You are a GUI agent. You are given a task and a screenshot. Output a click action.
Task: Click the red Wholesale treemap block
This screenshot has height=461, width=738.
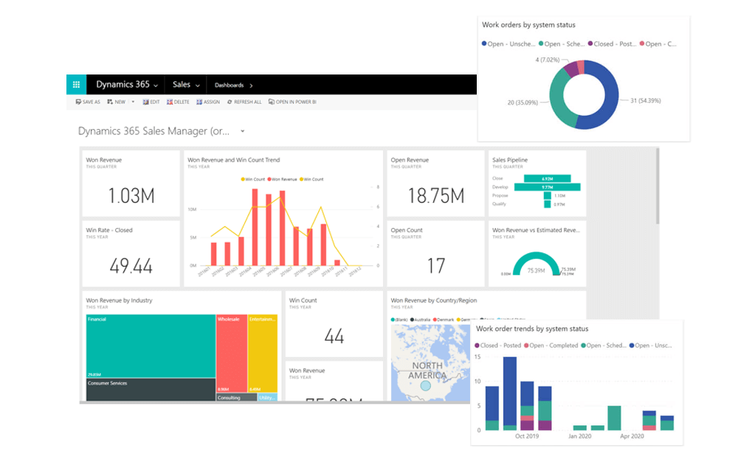232,353
